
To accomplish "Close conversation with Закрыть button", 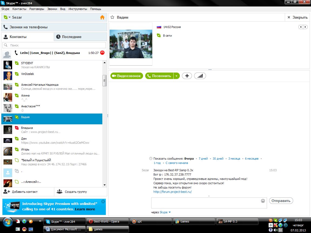I will click(298, 18).
